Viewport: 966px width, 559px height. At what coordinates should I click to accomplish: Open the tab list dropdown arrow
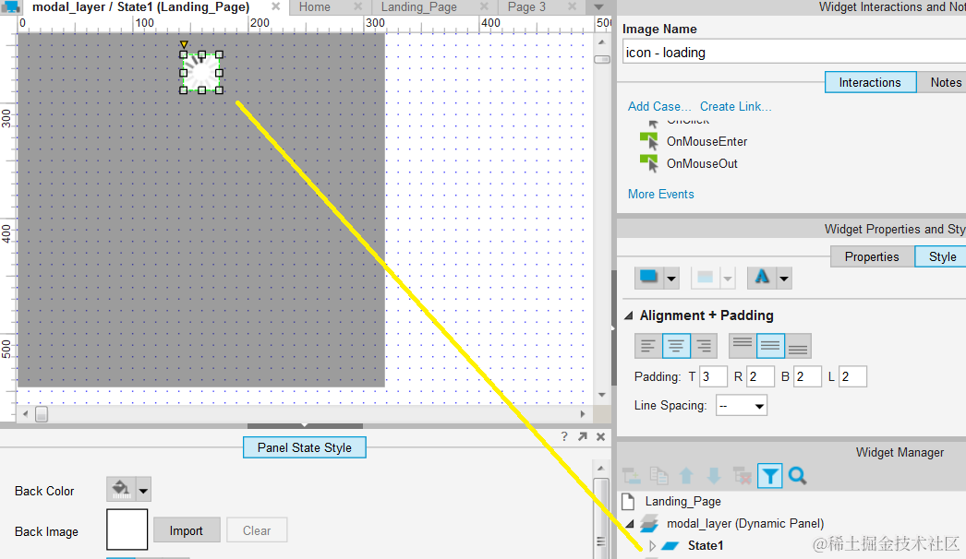click(598, 7)
